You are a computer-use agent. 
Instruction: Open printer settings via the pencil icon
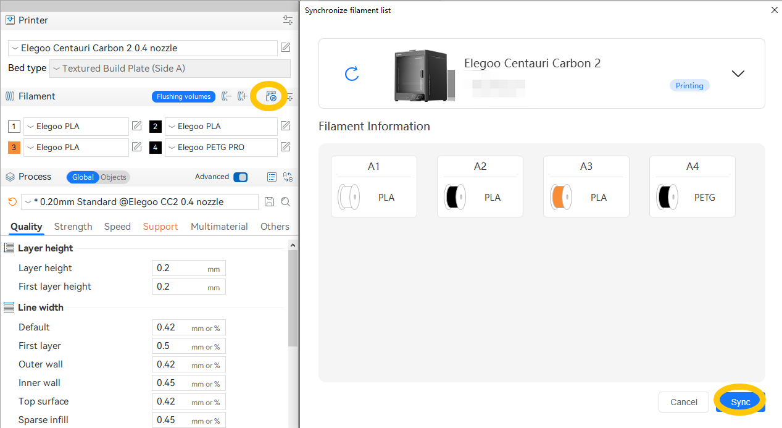(285, 48)
